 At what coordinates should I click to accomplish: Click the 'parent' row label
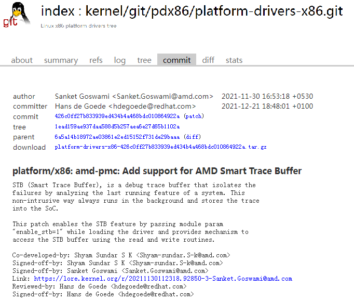[24, 137]
